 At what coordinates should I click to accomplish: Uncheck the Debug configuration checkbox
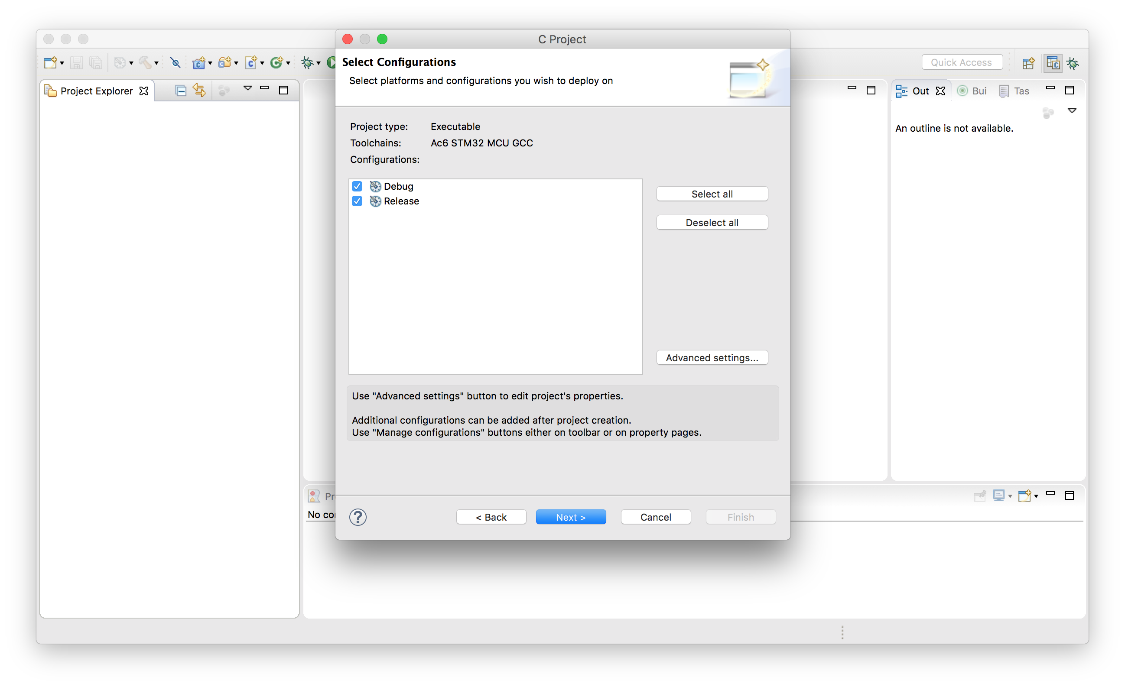[357, 186]
